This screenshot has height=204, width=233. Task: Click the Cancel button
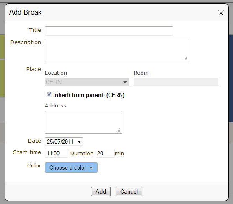point(129,191)
